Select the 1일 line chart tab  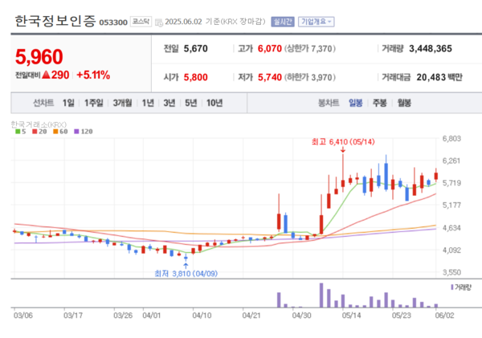[x=68, y=103]
